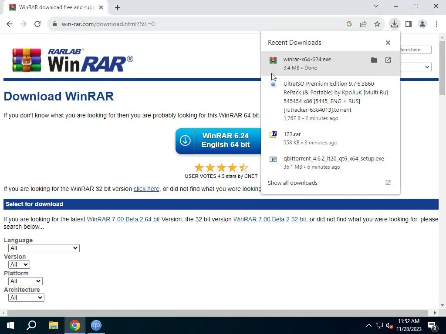Screen dimensions: 446x334
Task: Toggle the Chrome downloads toolbar button
Action: (394, 24)
